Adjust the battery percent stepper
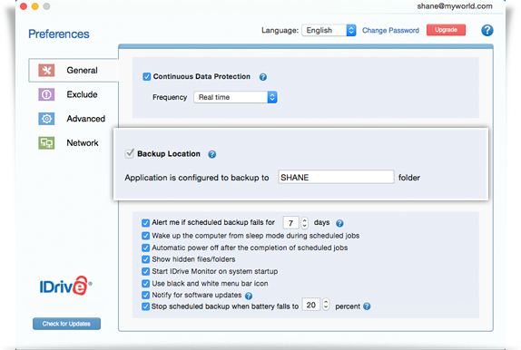 click(326, 305)
